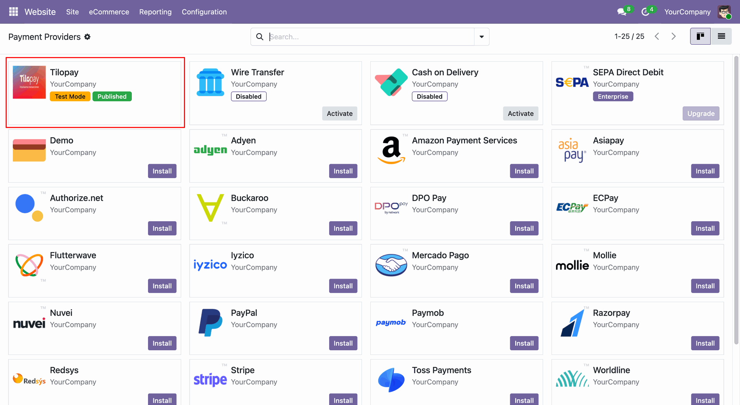The image size is (740, 405).
Task: Click the Cash on Delivery logo
Action: (391, 82)
